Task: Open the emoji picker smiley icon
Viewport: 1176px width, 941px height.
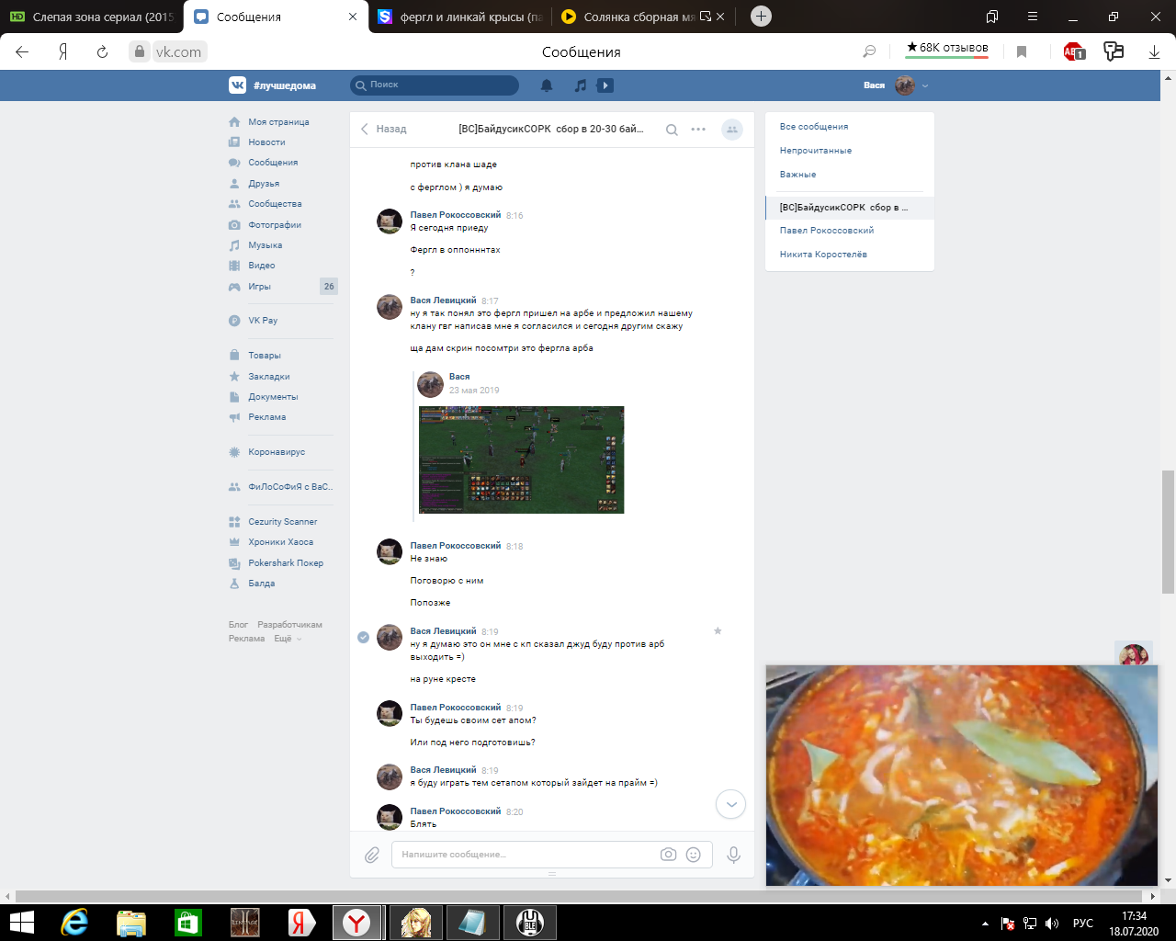Action: point(694,854)
